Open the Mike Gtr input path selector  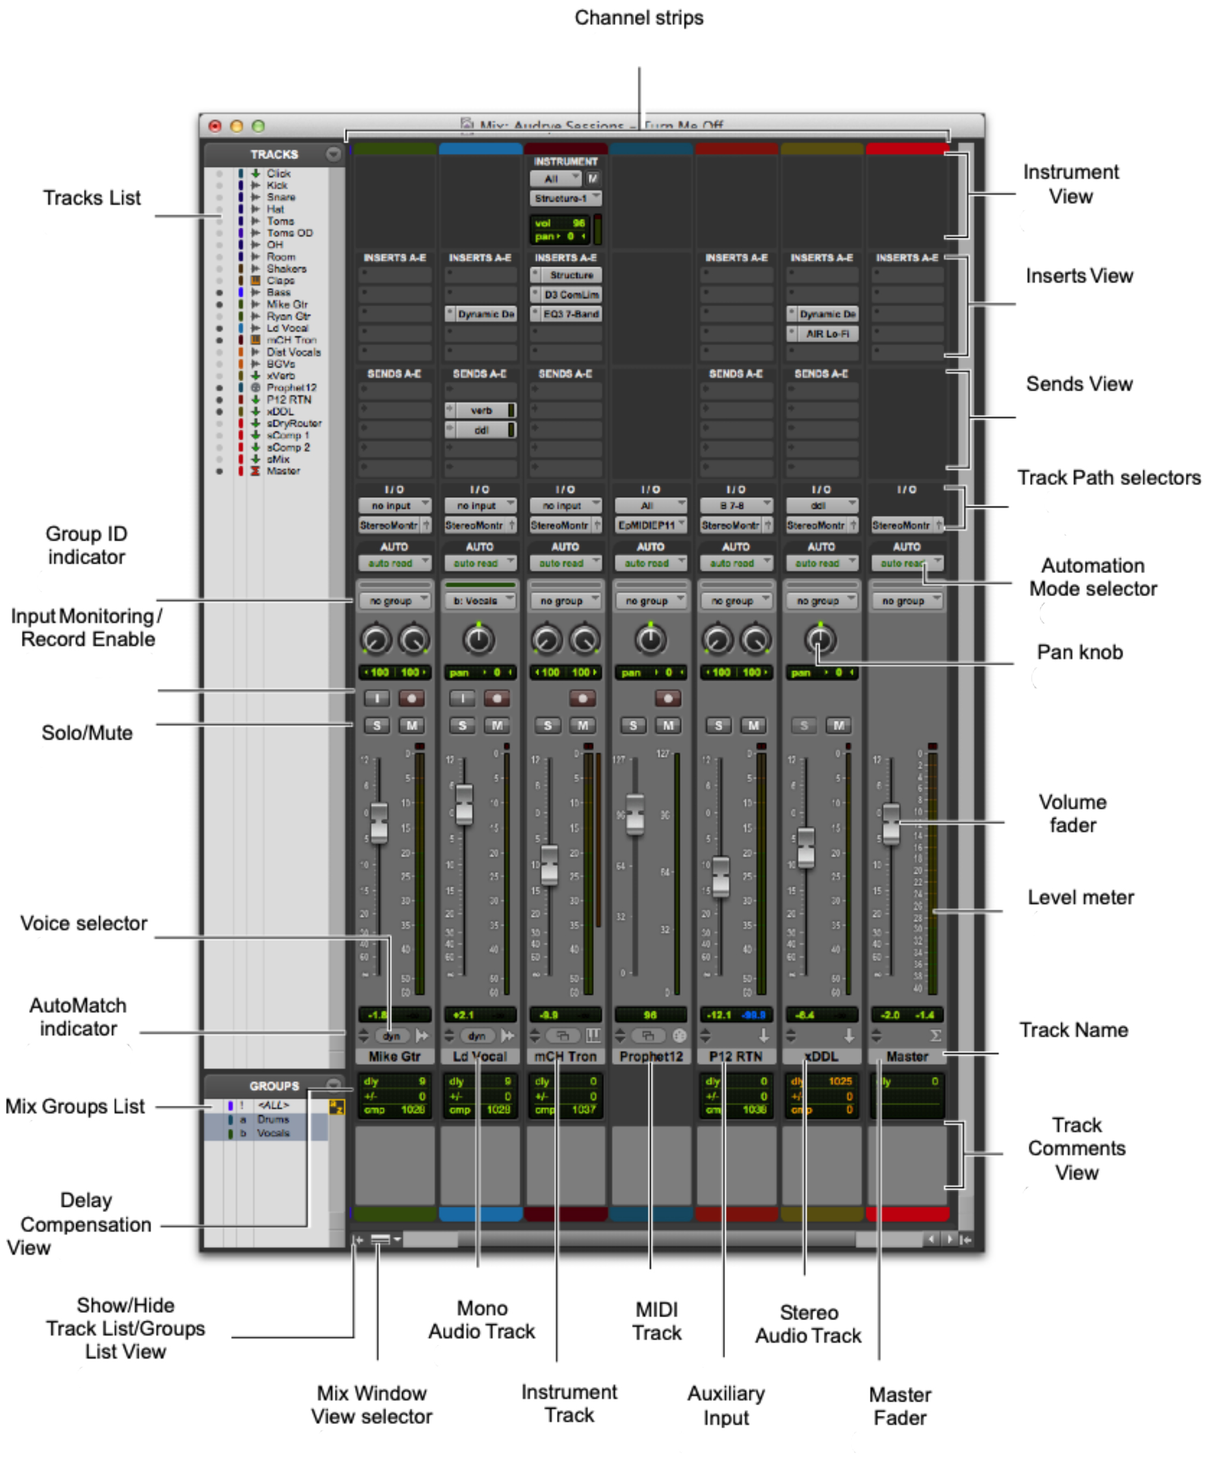click(x=395, y=505)
